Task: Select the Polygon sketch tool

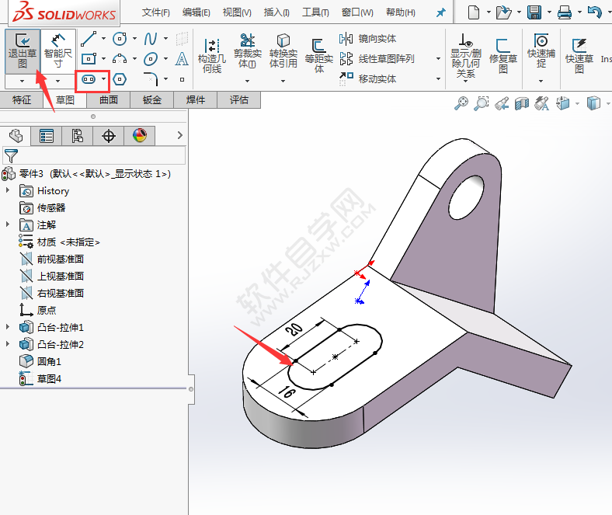Action: pyautogui.click(x=120, y=79)
